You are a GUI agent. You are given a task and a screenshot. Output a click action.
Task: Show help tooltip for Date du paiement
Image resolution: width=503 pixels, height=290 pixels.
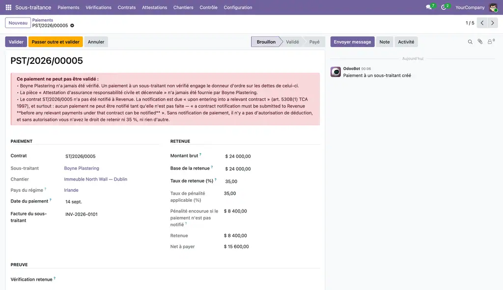coord(51,200)
